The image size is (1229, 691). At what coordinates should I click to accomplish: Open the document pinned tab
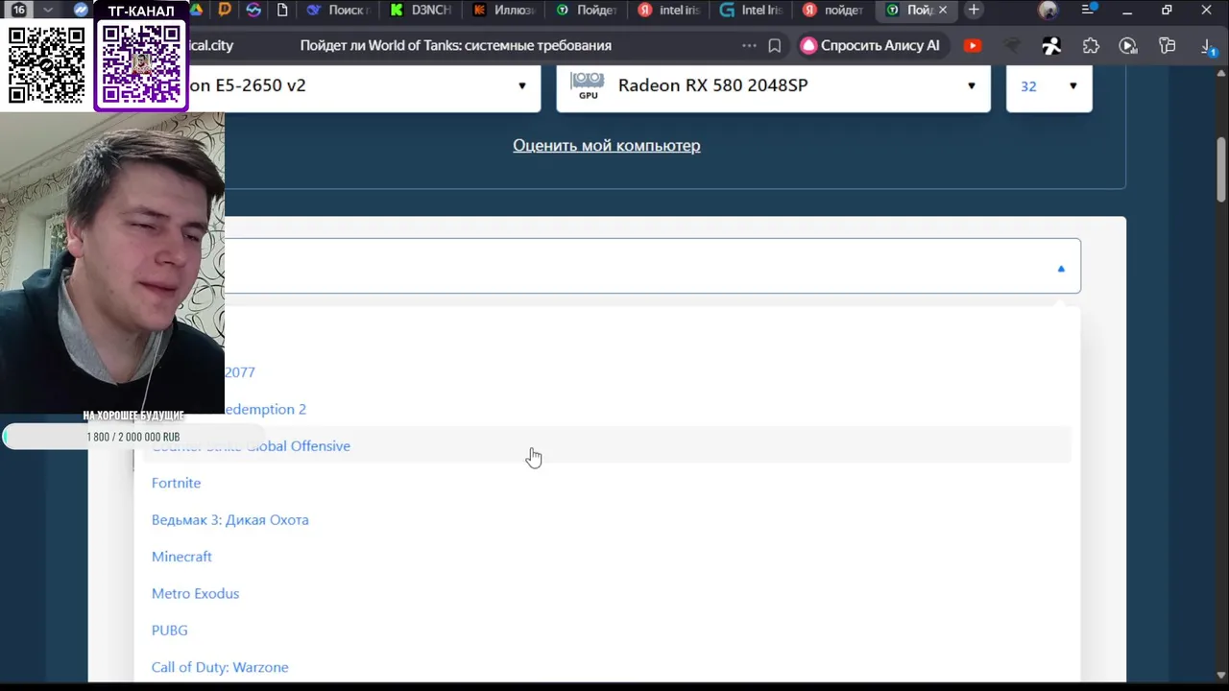[281, 10]
